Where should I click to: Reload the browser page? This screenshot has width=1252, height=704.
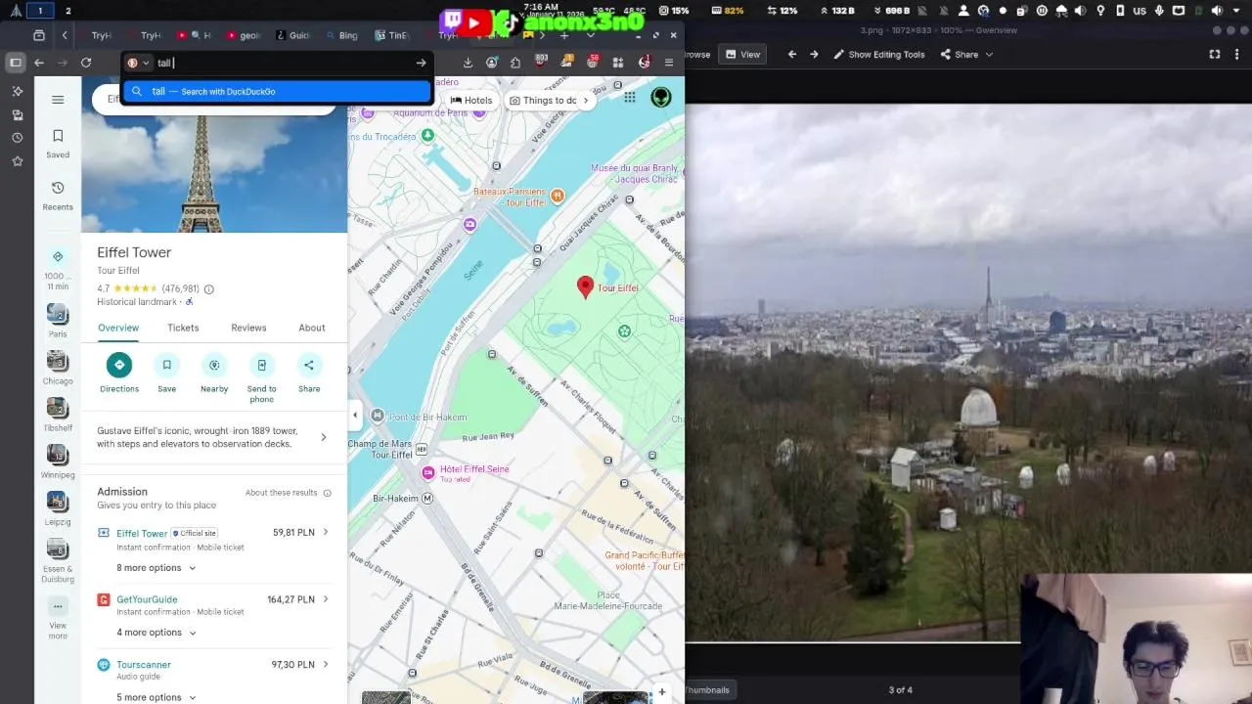pos(86,63)
